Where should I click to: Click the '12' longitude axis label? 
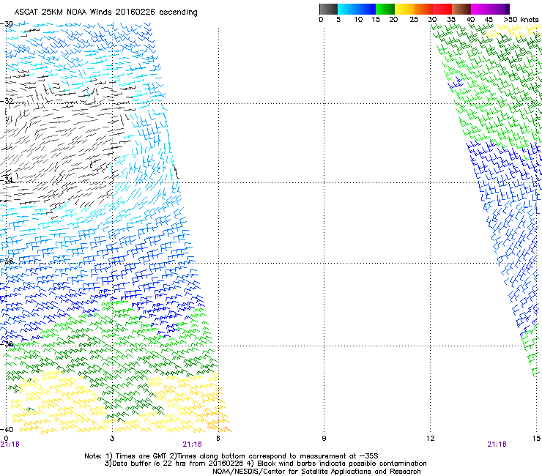(x=430, y=439)
